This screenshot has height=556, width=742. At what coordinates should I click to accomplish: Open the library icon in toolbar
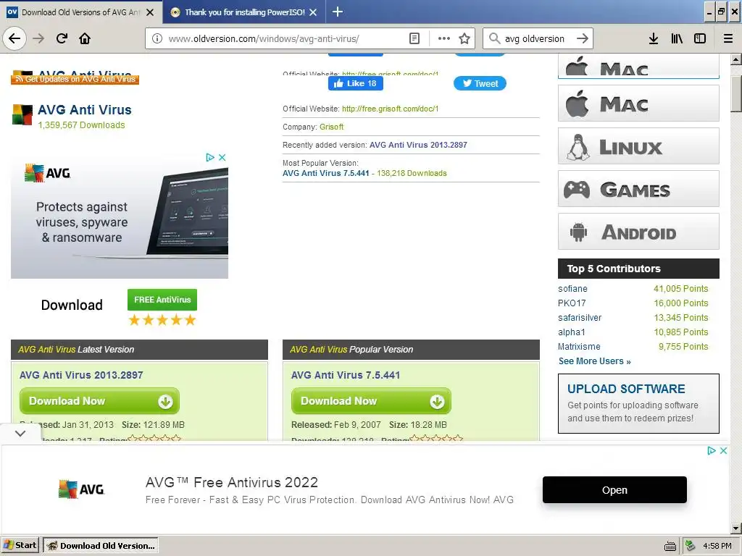point(677,38)
